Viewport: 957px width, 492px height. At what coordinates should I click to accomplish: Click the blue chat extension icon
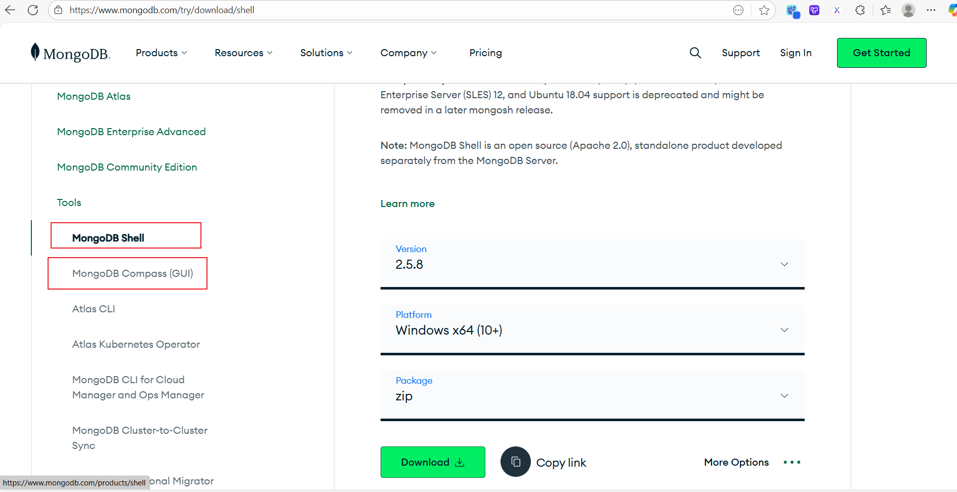[x=792, y=11]
